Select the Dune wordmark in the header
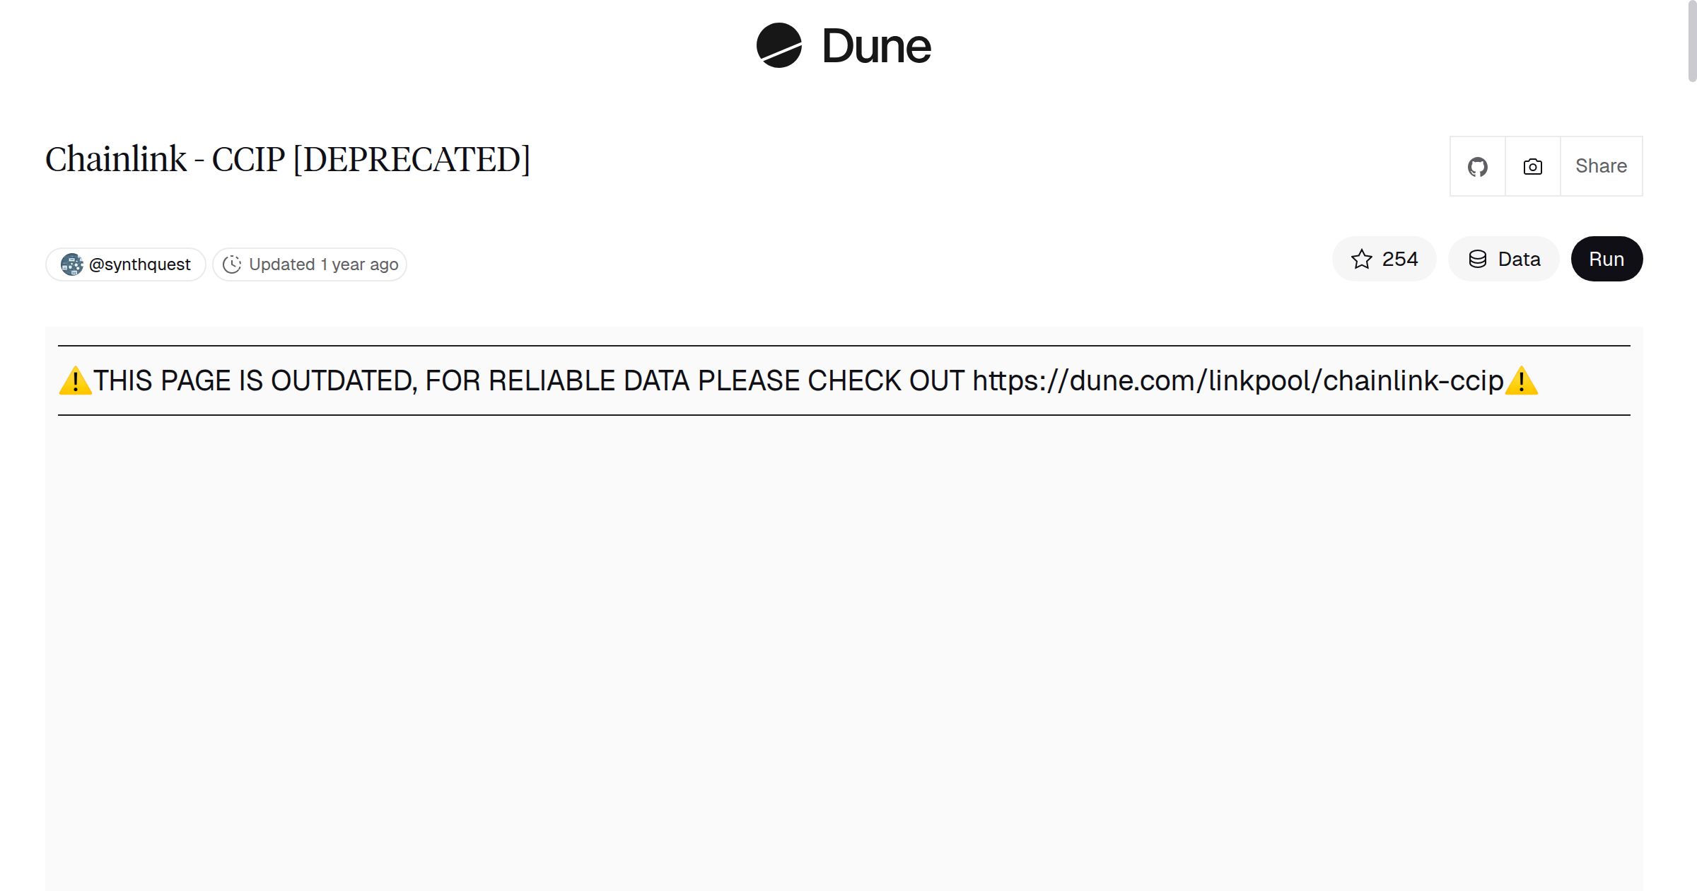This screenshot has height=891, width=1697. tap(877, 46)
